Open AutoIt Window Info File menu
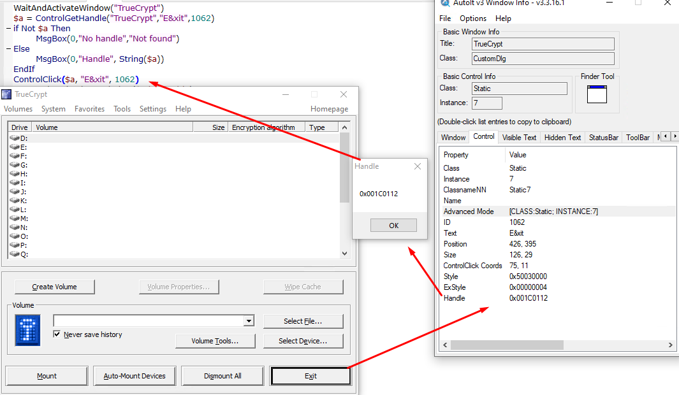This screenshot has width=679, height=395. 445,18
